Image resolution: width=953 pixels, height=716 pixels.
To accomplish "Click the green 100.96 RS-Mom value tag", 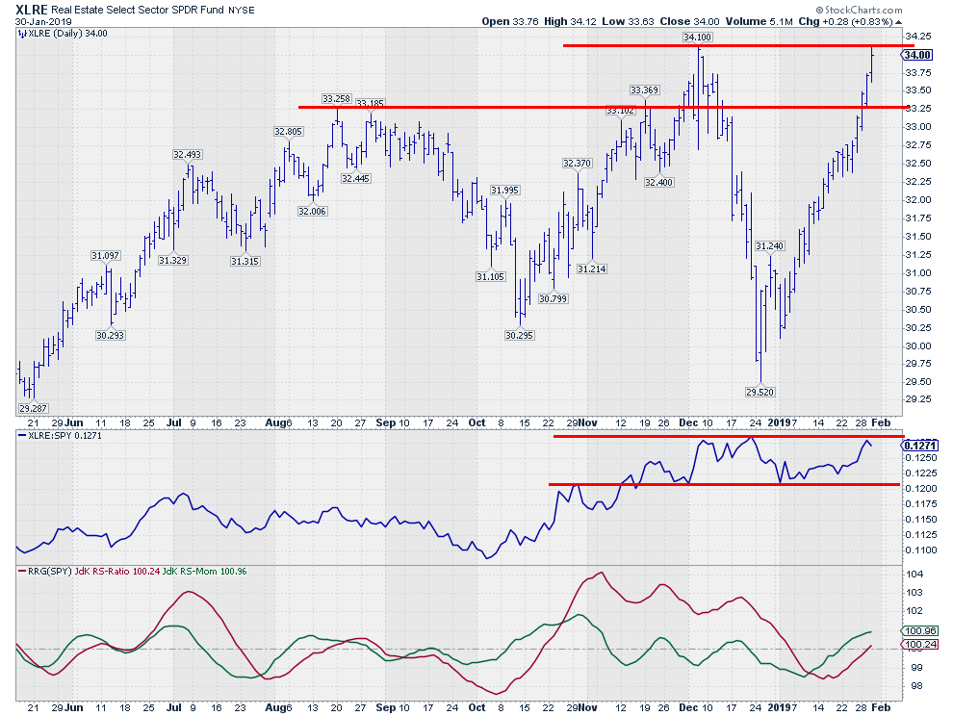I will (920, 631).
